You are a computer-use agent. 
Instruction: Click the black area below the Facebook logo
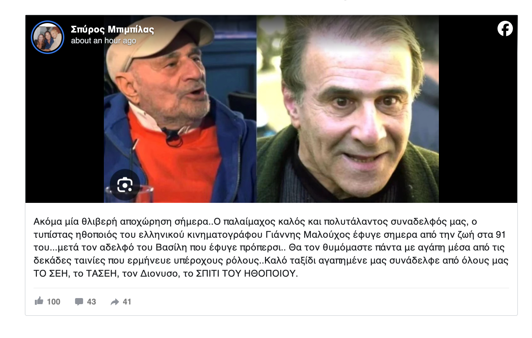click(x=478, y=121)
